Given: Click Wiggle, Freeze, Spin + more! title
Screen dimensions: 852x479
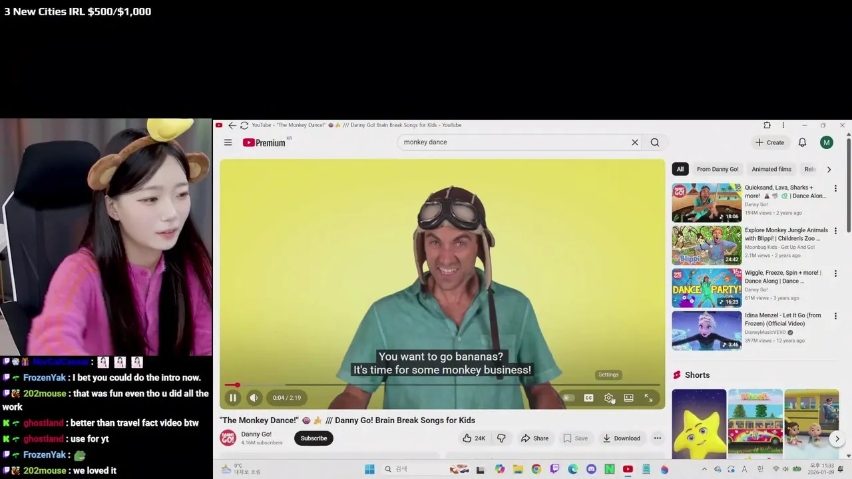Looking at the screenshot, I should (x=783, y=277).
